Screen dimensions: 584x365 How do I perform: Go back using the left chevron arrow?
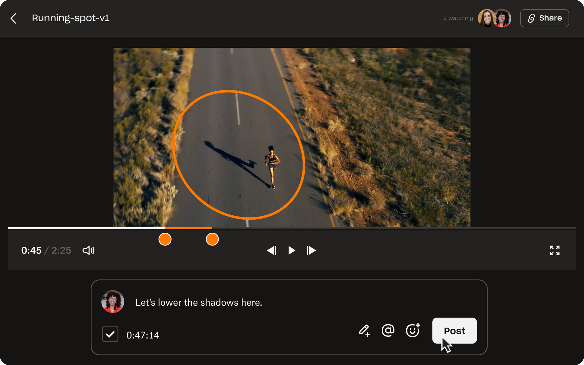coord(13,18)
